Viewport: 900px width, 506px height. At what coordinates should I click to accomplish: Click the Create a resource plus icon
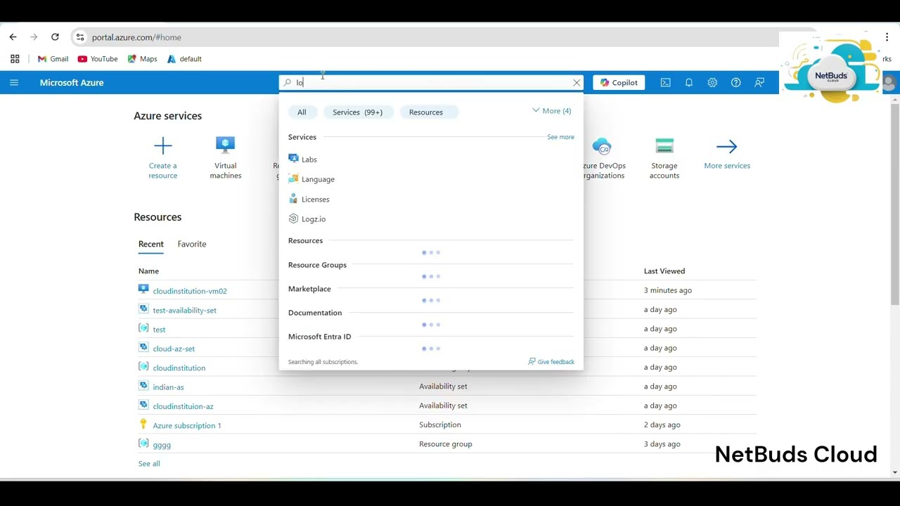162,146
